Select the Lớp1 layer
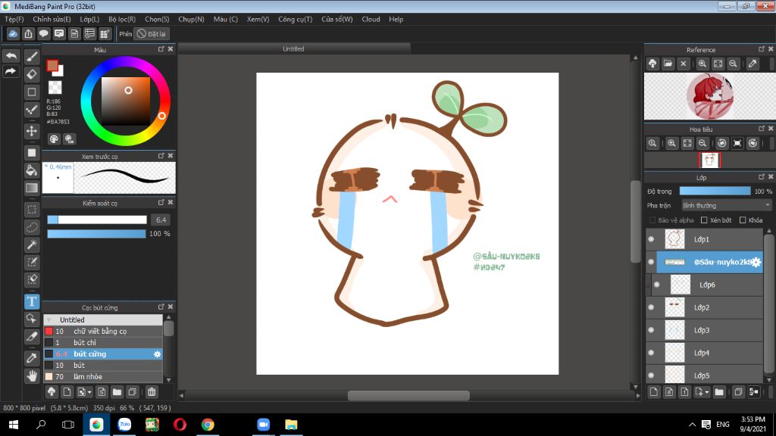This screenshot has height=436, width=776. point(705,239)
